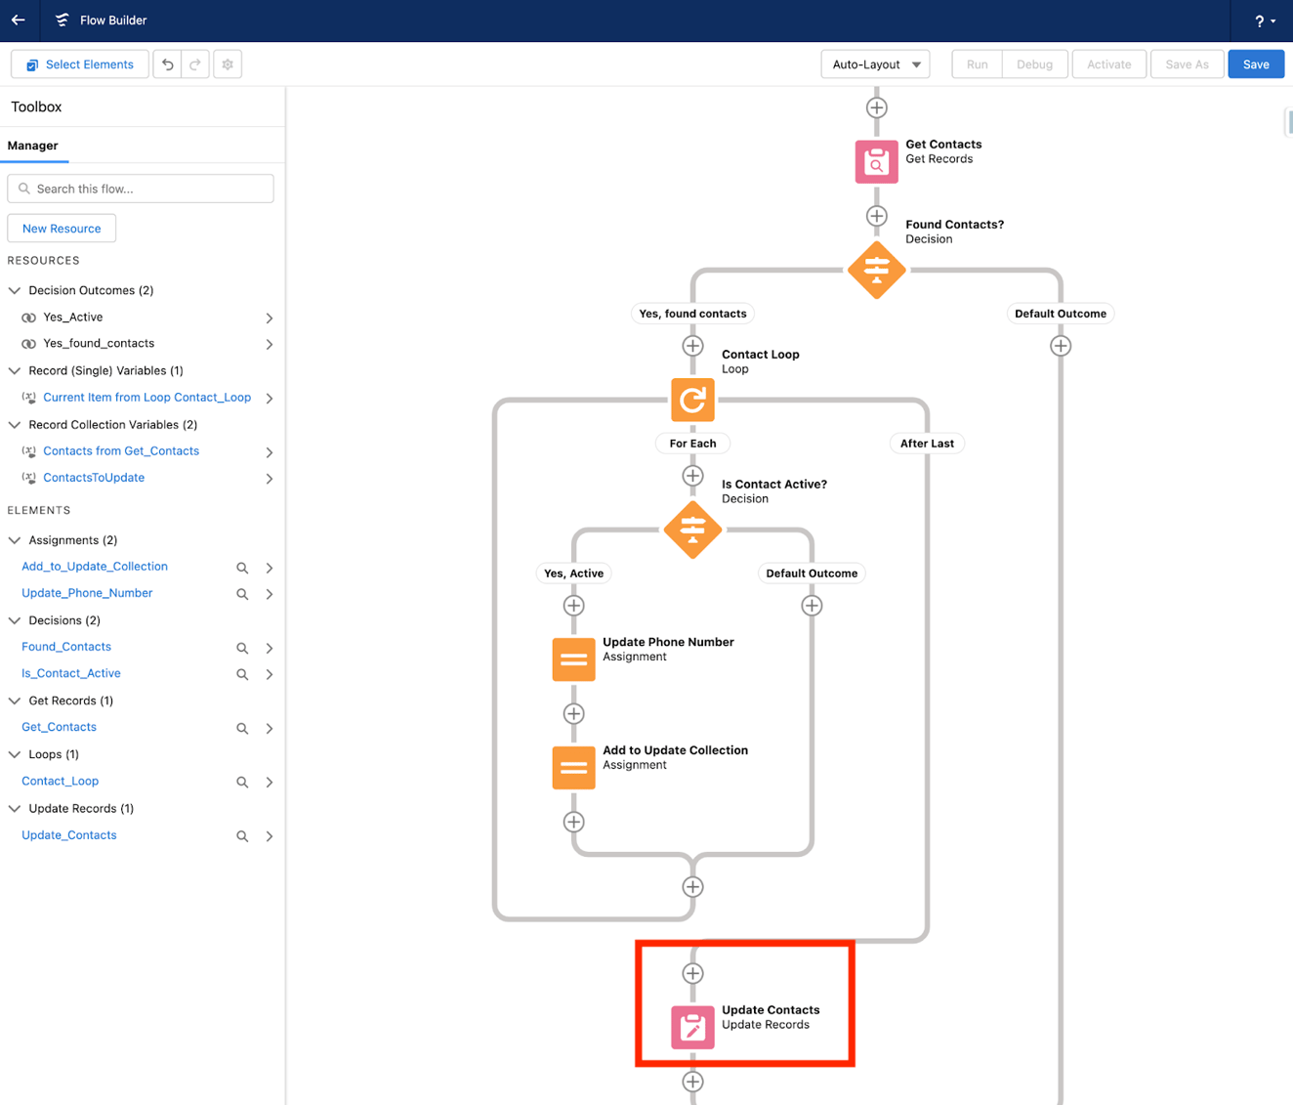Collapse the Record Collection Variables section

click(x=15, y=424)
